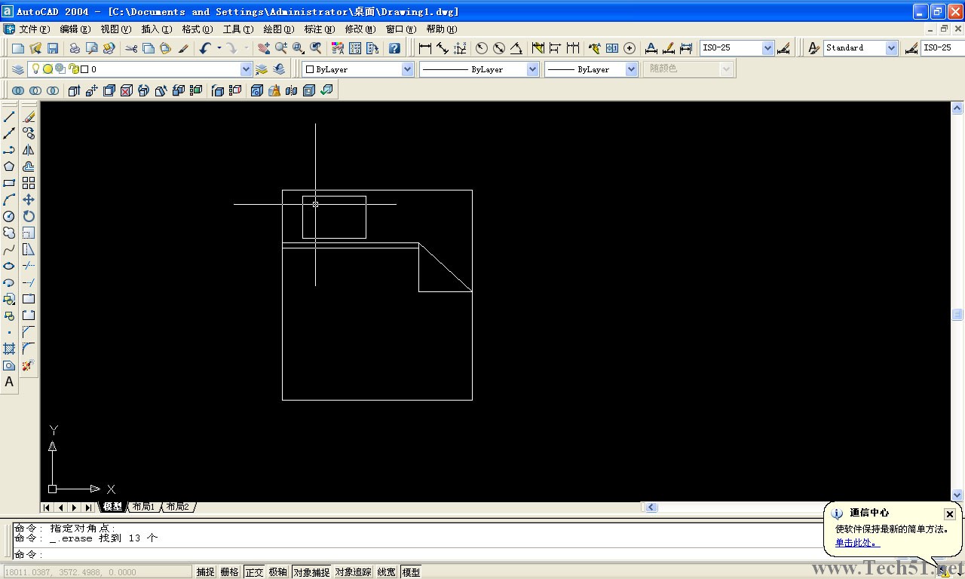Select the Rectangle draw tool
The image size is (965, 579).
[x=9, y=183]
